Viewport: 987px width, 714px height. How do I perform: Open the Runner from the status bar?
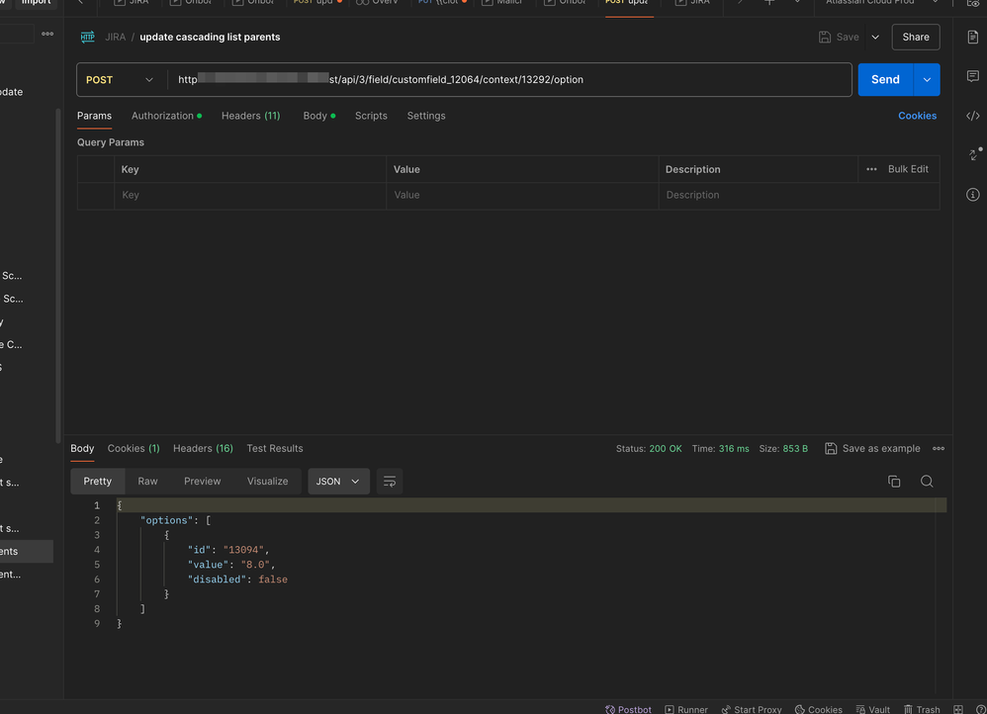[686, 710]
